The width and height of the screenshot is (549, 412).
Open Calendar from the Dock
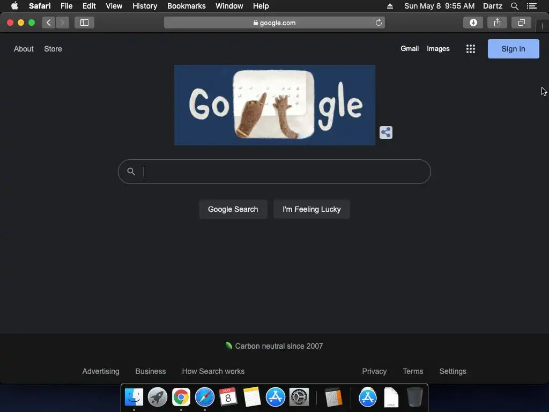(228, 398)
